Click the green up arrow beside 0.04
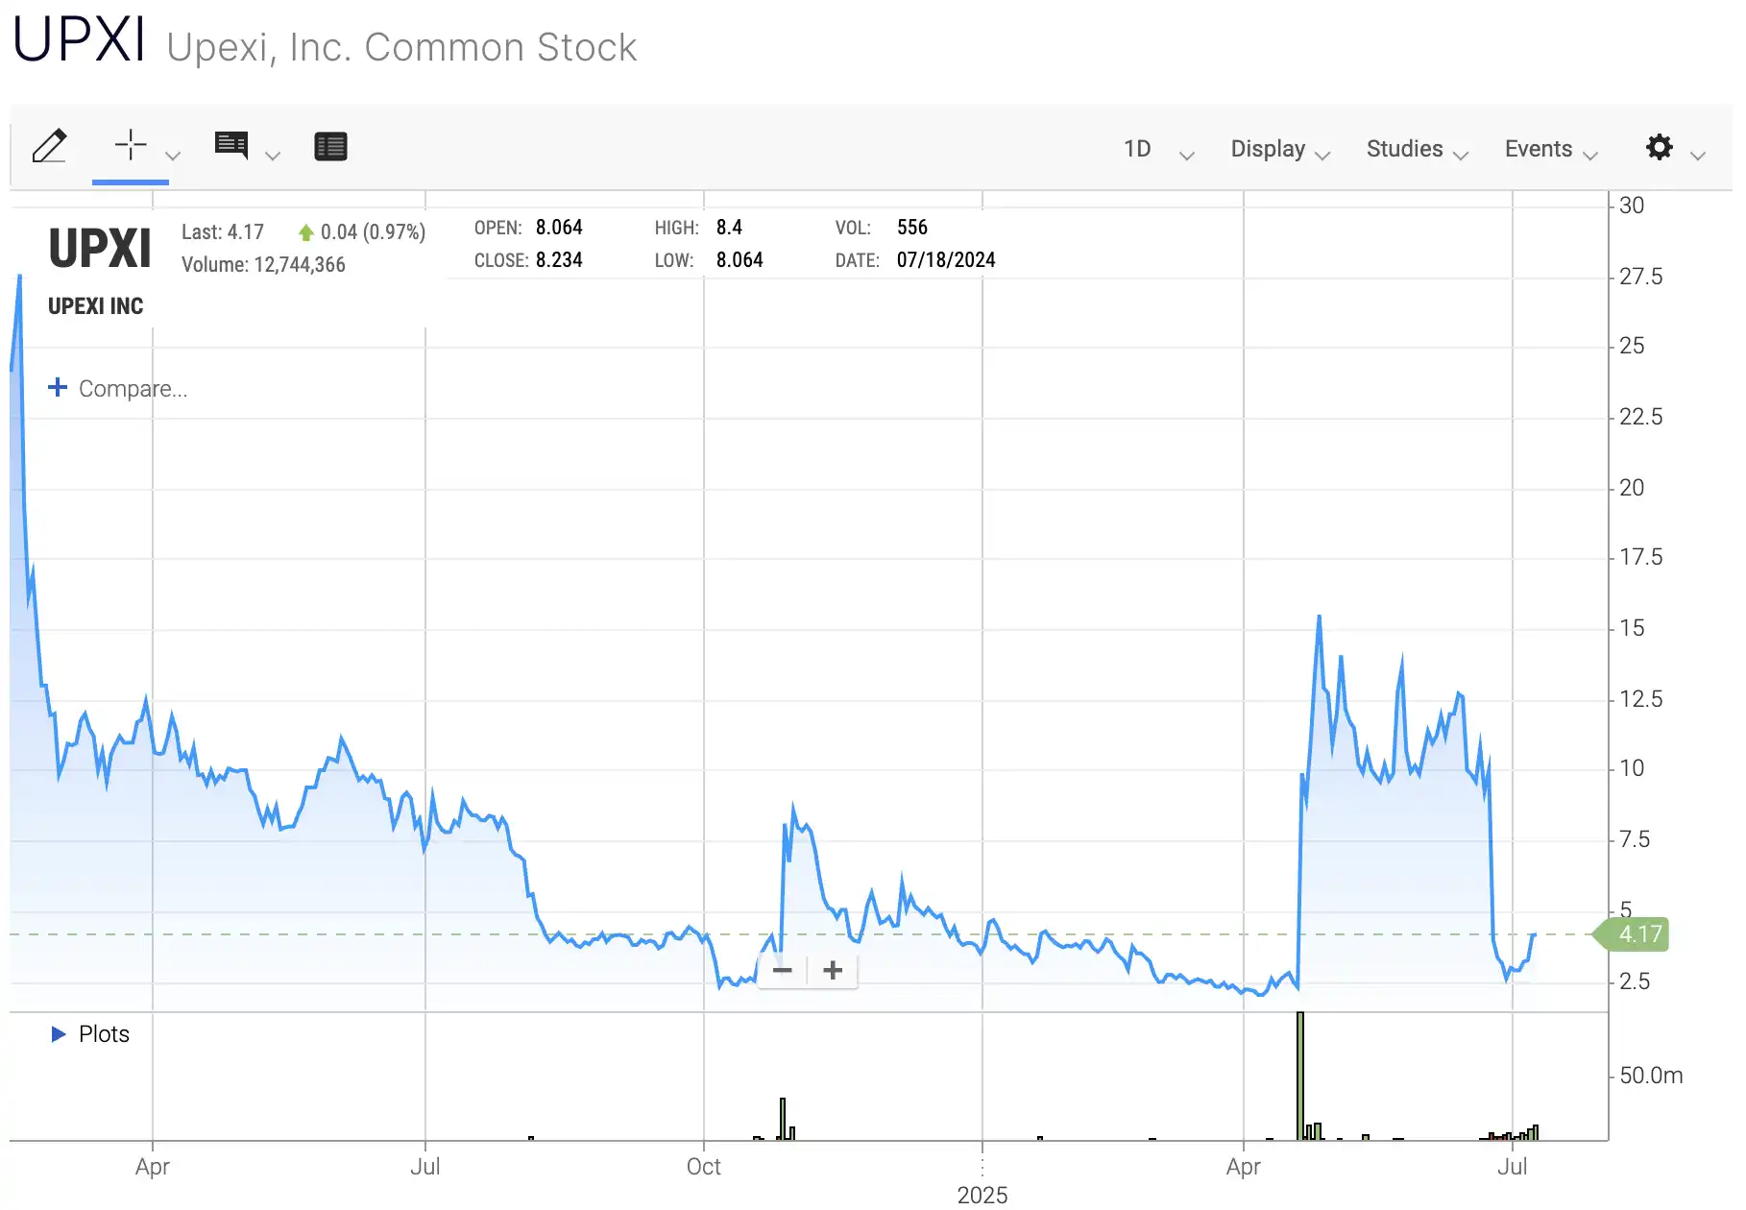 305,231
